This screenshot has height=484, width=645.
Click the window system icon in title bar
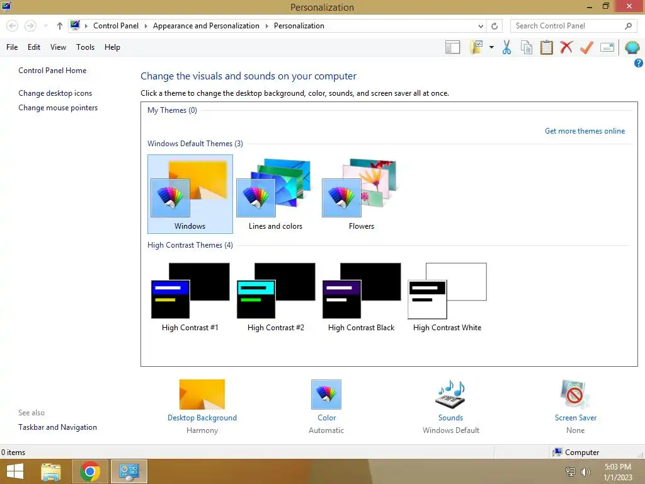pos(6,6)
